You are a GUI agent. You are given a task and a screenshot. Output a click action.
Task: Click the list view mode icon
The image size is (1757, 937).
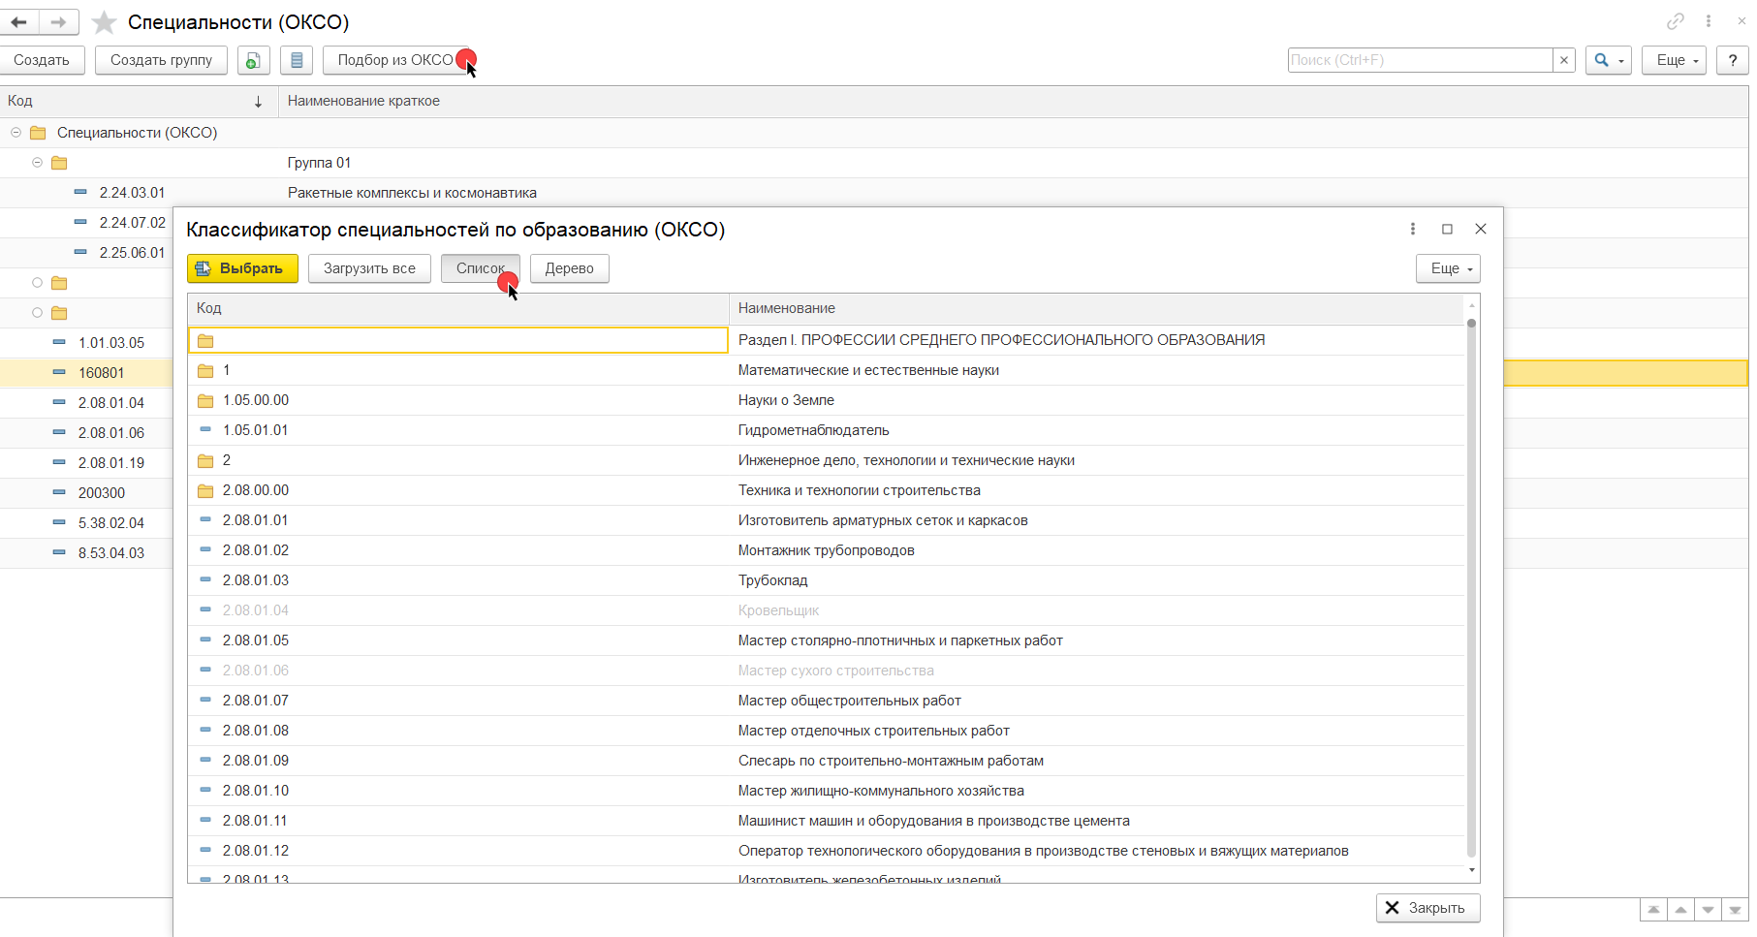coord(297,60)
